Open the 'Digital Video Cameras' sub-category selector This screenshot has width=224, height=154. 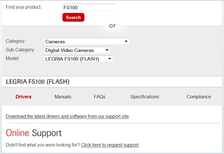tap(77, 50)
